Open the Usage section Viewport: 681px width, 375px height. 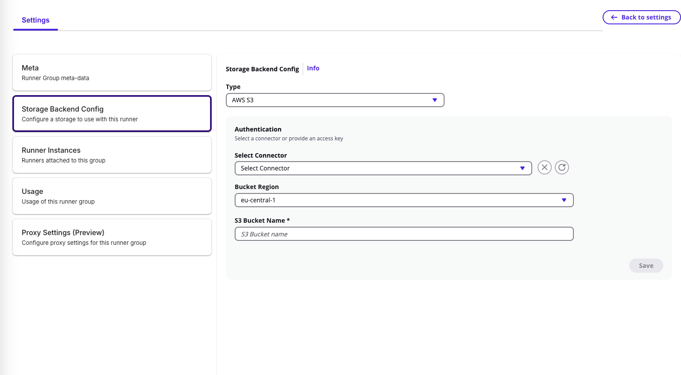pos(112,196)
